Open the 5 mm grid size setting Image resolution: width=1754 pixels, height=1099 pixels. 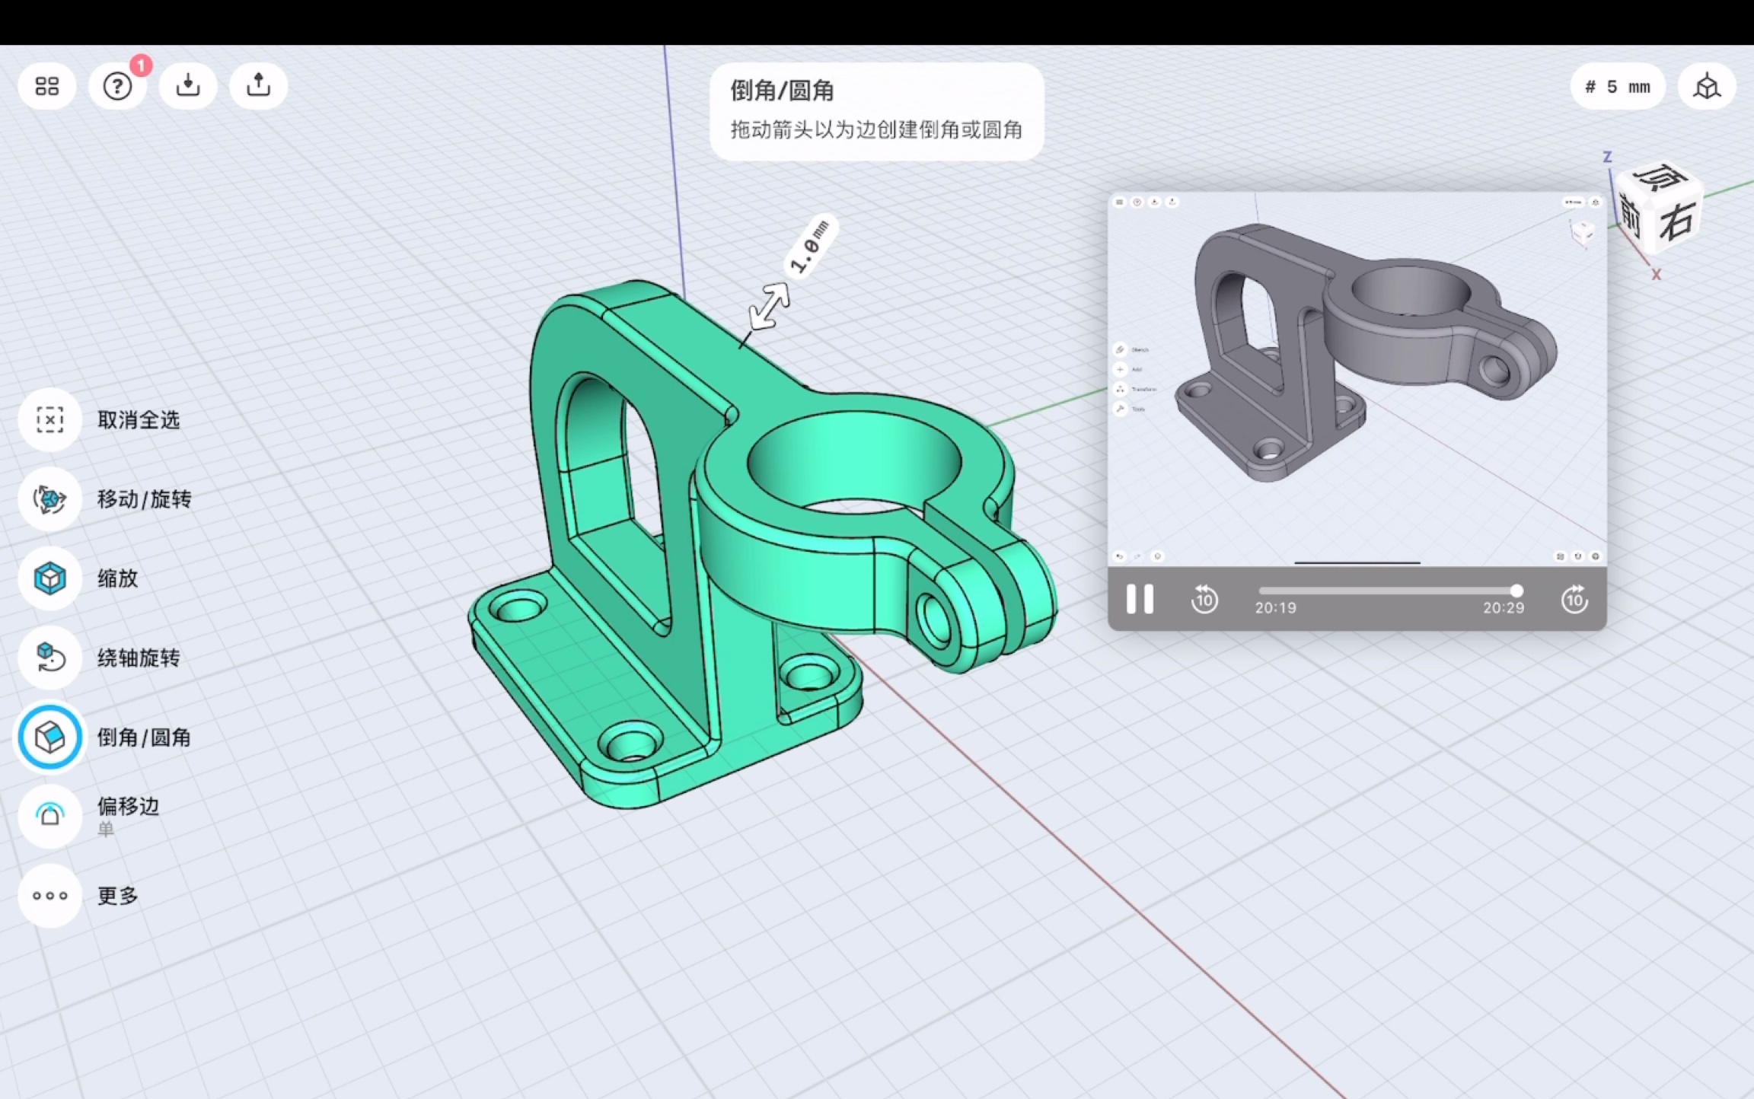(1618, 87)
